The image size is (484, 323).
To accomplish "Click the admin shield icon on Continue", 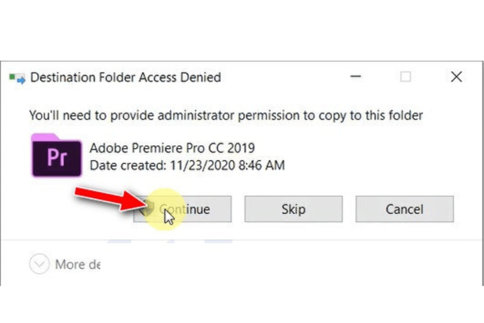I will tap(147, 209).
